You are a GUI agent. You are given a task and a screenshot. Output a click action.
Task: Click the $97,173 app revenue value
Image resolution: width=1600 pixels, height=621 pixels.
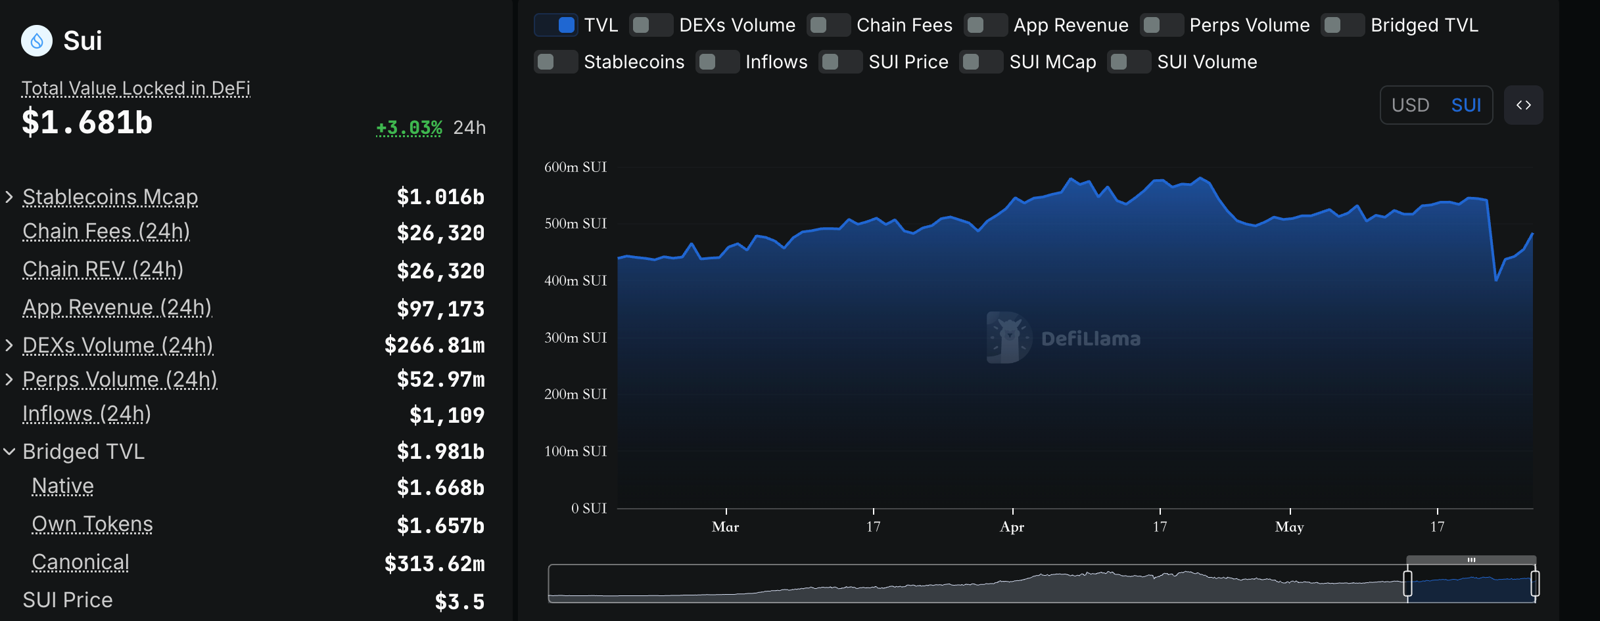coord(440,309)
